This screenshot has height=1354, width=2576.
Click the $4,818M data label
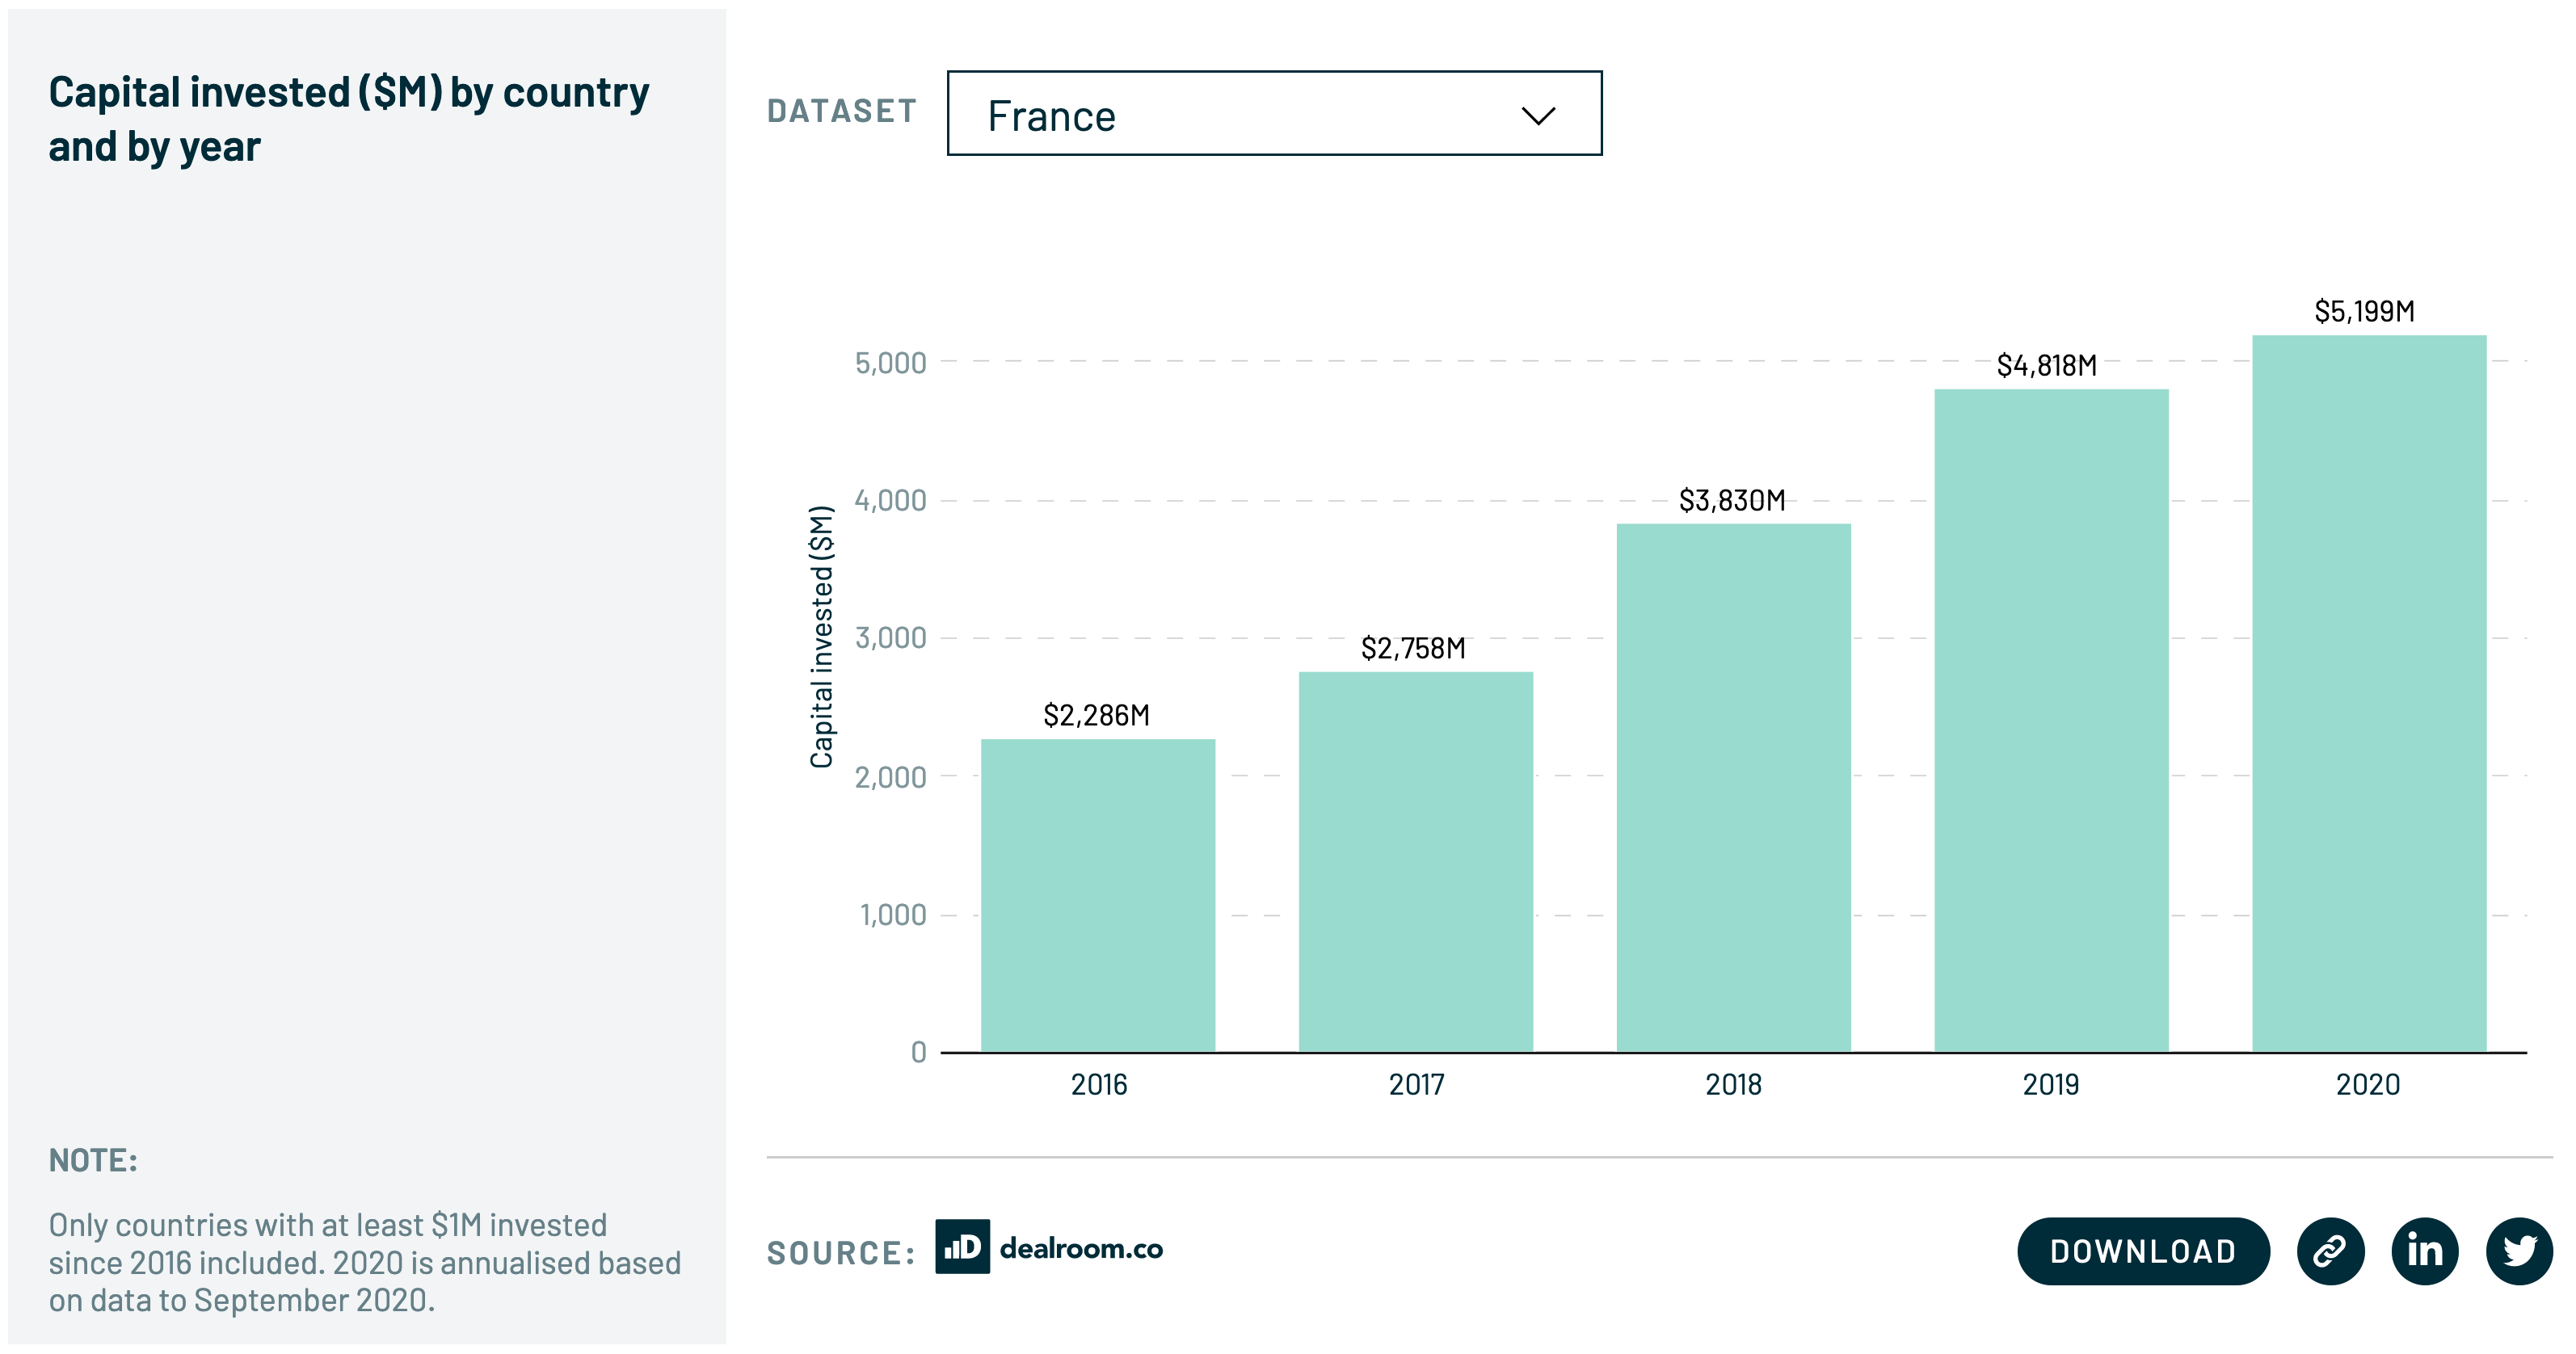(x=2046, y=366)
